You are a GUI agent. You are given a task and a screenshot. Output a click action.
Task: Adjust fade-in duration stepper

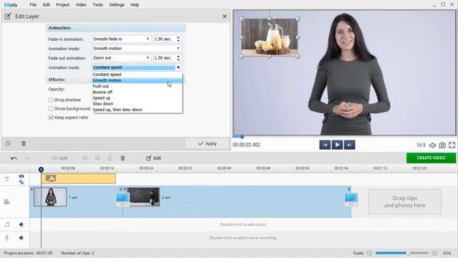[x=178, y=39]
